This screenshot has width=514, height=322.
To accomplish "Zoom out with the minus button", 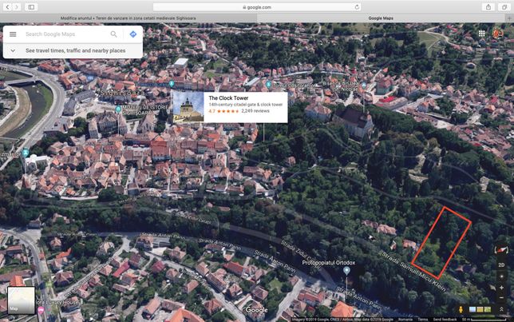I will click(x=501, y=298).
